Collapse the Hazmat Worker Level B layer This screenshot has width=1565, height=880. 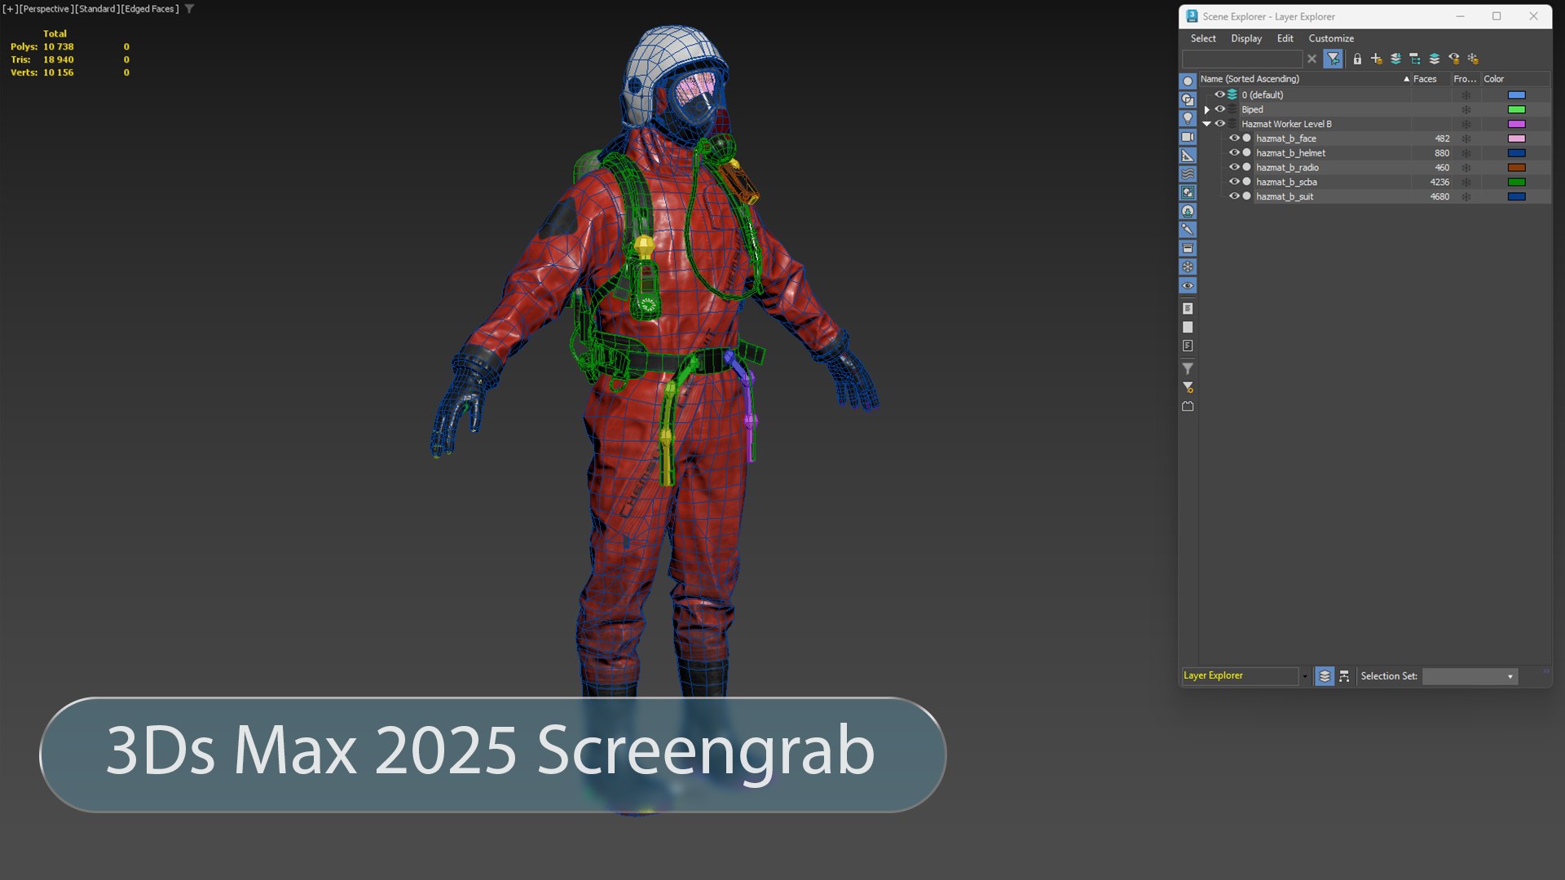coord(1207,124)
